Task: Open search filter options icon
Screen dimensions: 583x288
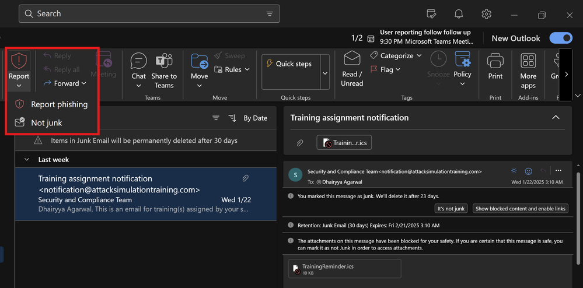Action: click(270, 14)
